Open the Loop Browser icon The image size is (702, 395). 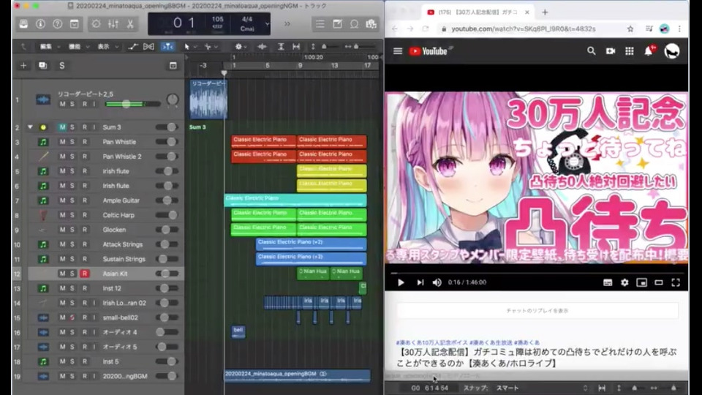354,23
